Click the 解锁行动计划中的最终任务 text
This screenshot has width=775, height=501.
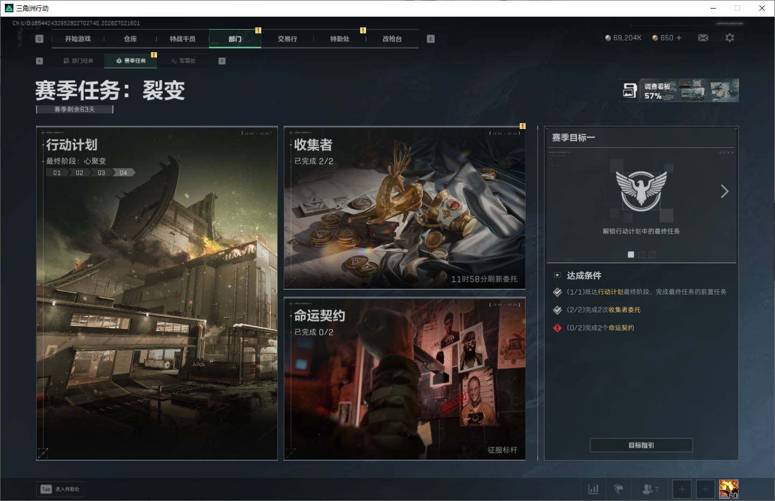pyautogui.click(x=641, y=231)
